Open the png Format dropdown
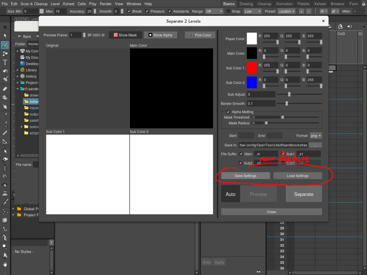The width and height of the screenshot is (367, 275). [x=316, y=135]
